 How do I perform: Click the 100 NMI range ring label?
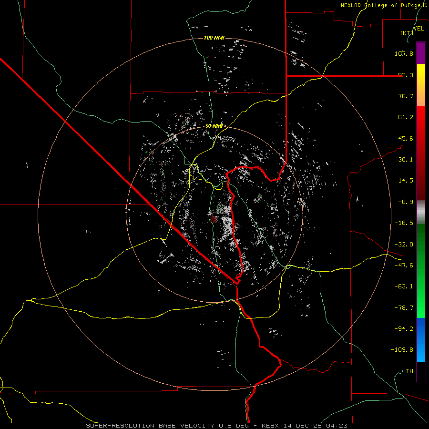214,38
